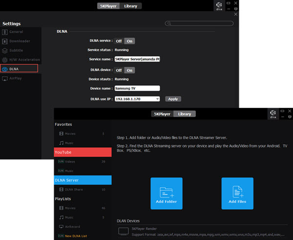This screenshot has width=293, height=240.
Task: Open the down-arrow menu icon in Settings titlebar
Action: 236,9
